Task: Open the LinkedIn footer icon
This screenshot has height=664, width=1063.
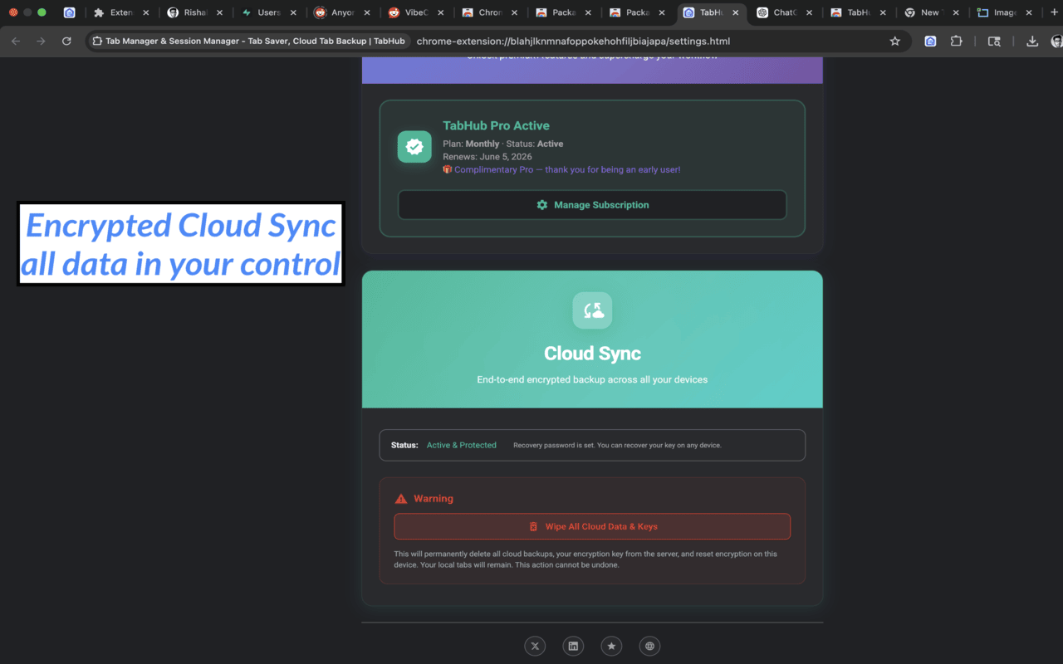Action: click(x=573, y=646)
